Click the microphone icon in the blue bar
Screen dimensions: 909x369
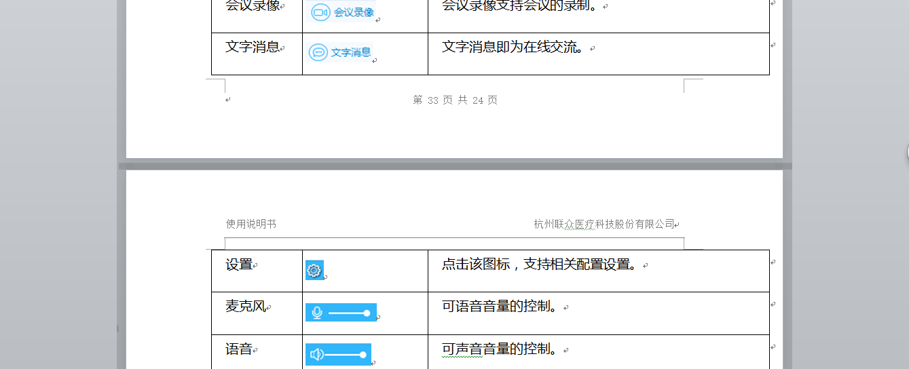[316, 313]
